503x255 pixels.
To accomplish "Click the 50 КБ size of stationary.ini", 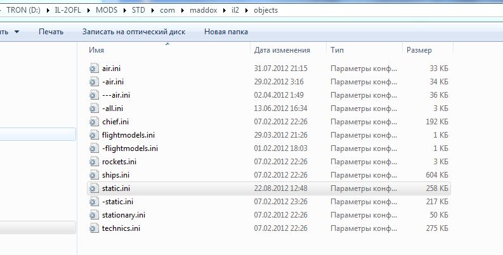I will (439, 215).
